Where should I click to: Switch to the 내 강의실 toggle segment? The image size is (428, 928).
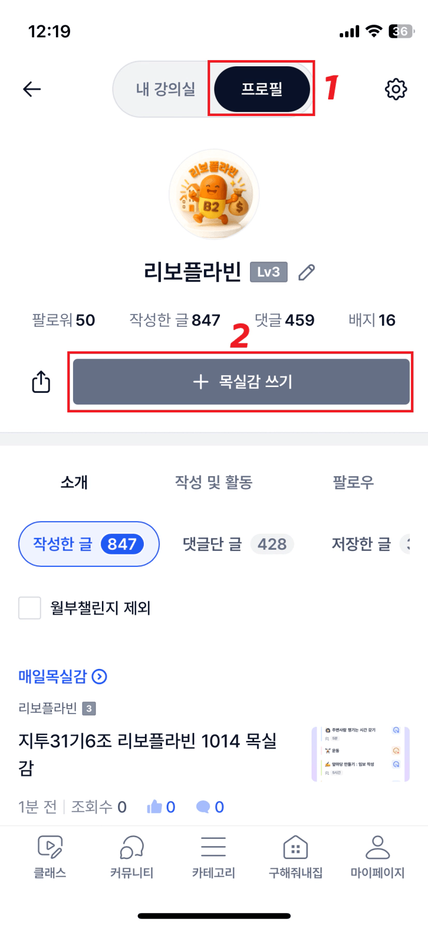click(x=165, y=89)
